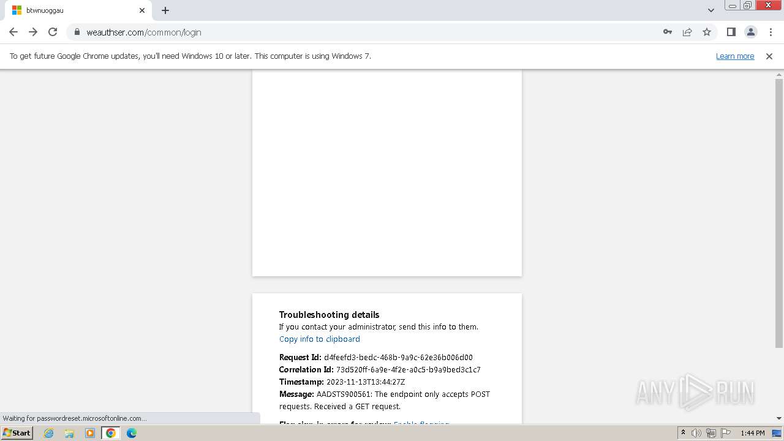View site information lock icon
784x441 pixels.
(77, 32)
